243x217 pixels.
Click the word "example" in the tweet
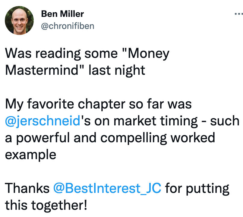(30, 155)
